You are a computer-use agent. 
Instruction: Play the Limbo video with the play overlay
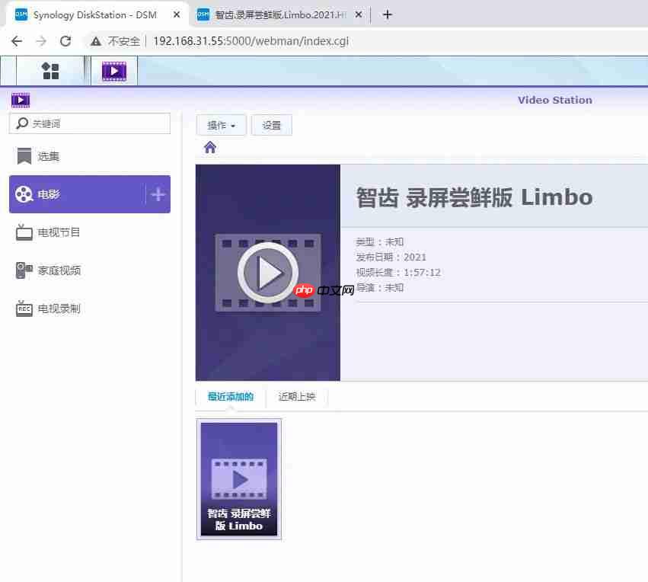268,272
